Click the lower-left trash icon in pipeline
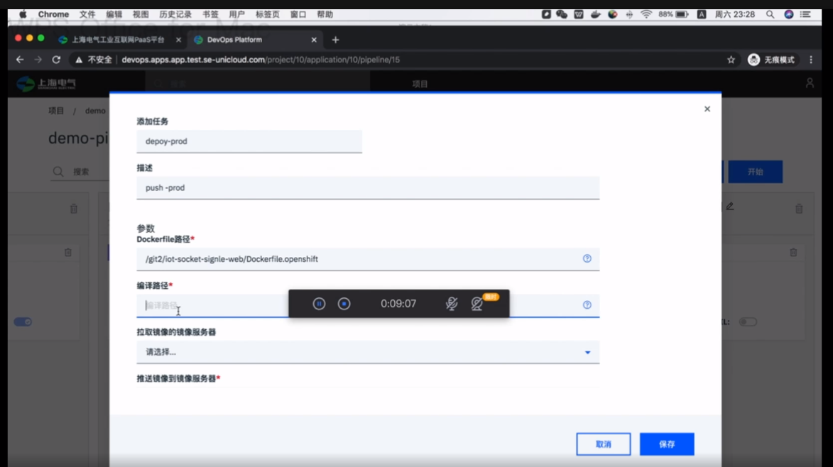The height and width of the screenshot is (467, 833). tap(68, 253)
